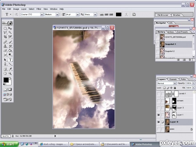Open the blend mode Normal dropdown

pos(175,83)
